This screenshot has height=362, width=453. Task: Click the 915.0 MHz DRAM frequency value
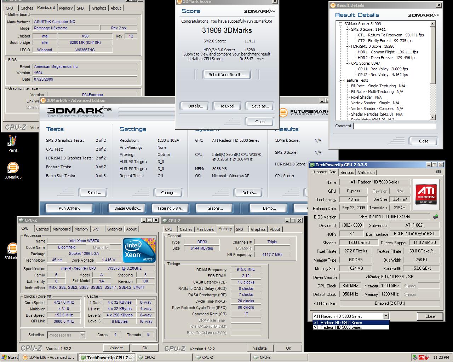[x=246, y=269]
